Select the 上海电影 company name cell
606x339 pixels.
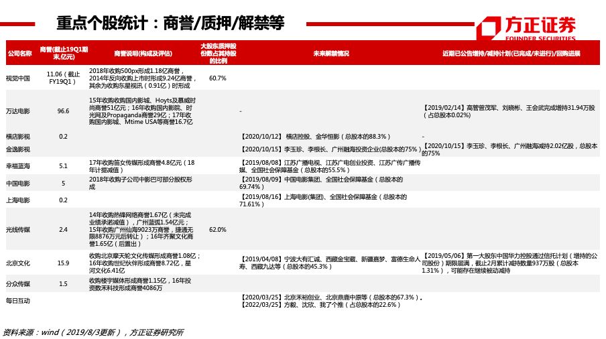click(x=18, y=200)
